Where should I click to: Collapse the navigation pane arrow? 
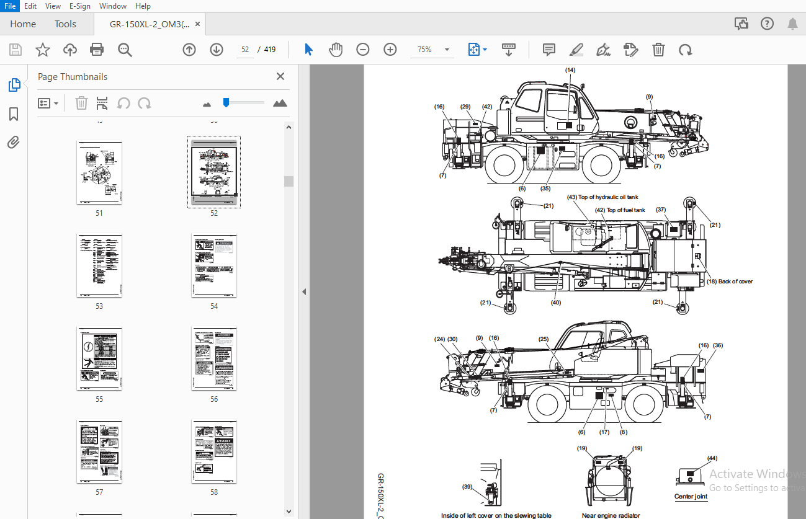coord(304,291)
